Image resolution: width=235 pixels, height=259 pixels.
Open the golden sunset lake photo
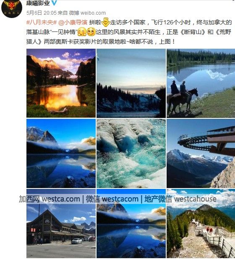tap(61, 83)
